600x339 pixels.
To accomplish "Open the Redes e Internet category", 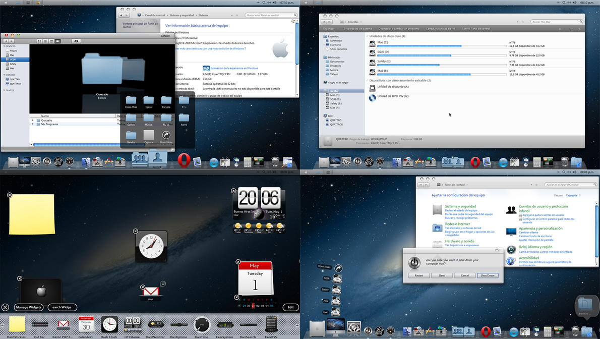I will pyautogui.click(x=457, y=224).
